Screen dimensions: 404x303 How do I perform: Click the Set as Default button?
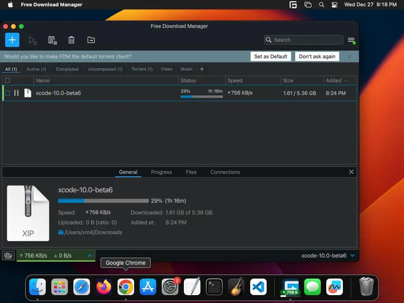pyautogui.click(x=271, y=56)
